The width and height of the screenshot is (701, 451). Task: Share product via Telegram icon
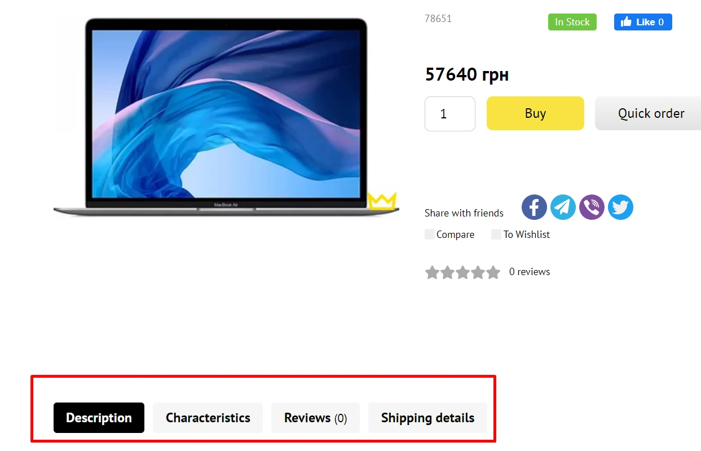click(x=563, y=207)
